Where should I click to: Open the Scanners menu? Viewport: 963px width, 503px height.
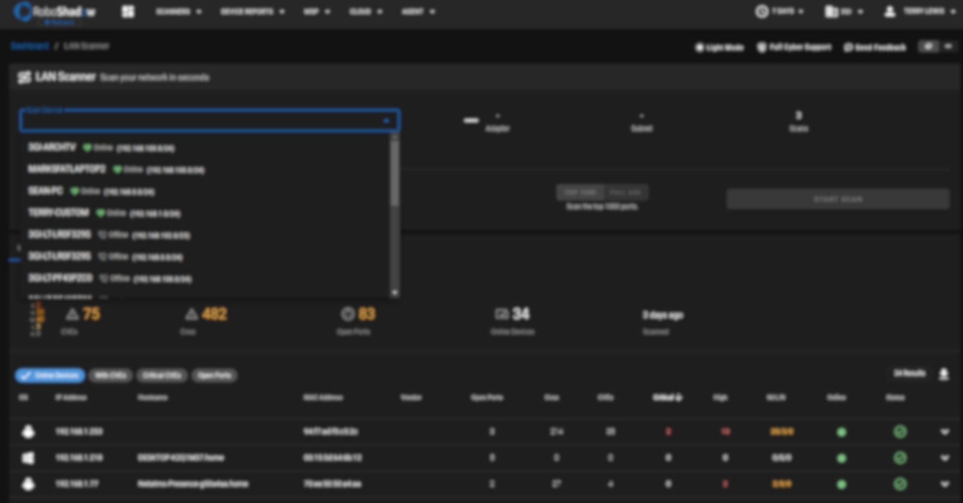click(178, 11)
